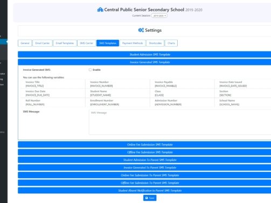
Task: Open the Payment Methods tab
Action: [x=133, y=43]
